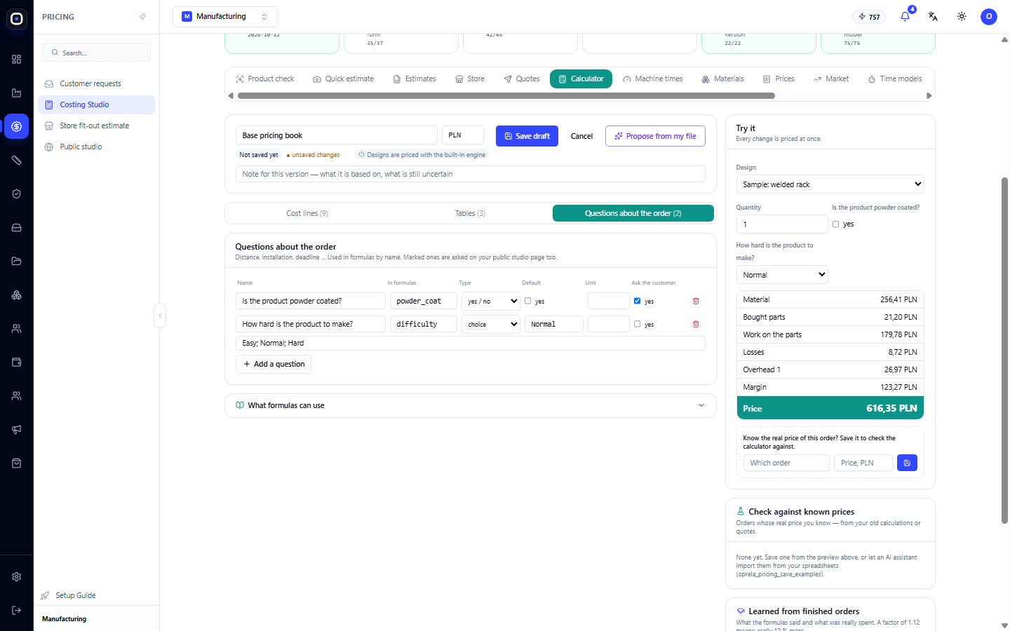This screenshot has height=631, width=1010.
Task: Open the dashboard grid icon in left rail
Action: [x=17, y=59]
